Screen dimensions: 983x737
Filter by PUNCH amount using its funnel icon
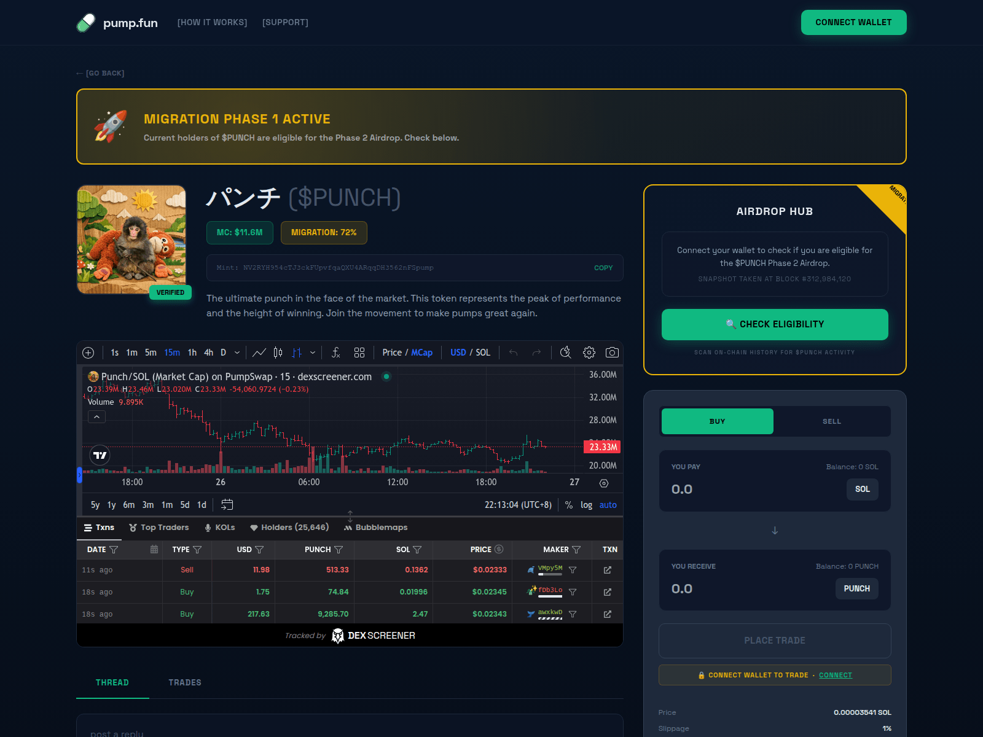coord(339,550)
